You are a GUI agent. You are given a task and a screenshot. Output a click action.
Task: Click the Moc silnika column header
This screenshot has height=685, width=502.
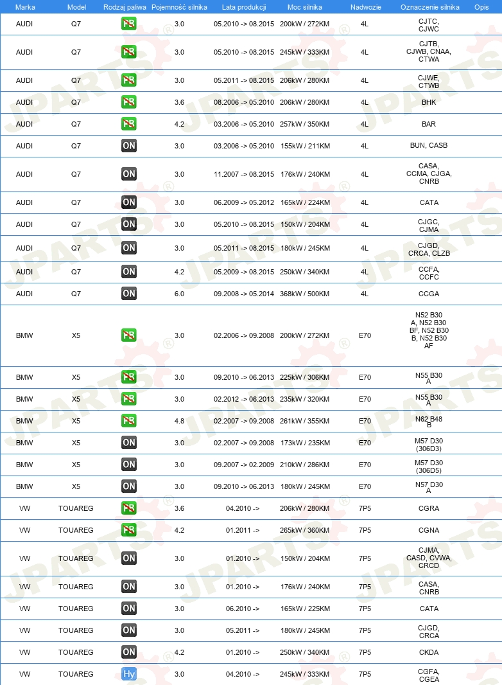pyautogui.click(x=305, y=7)
